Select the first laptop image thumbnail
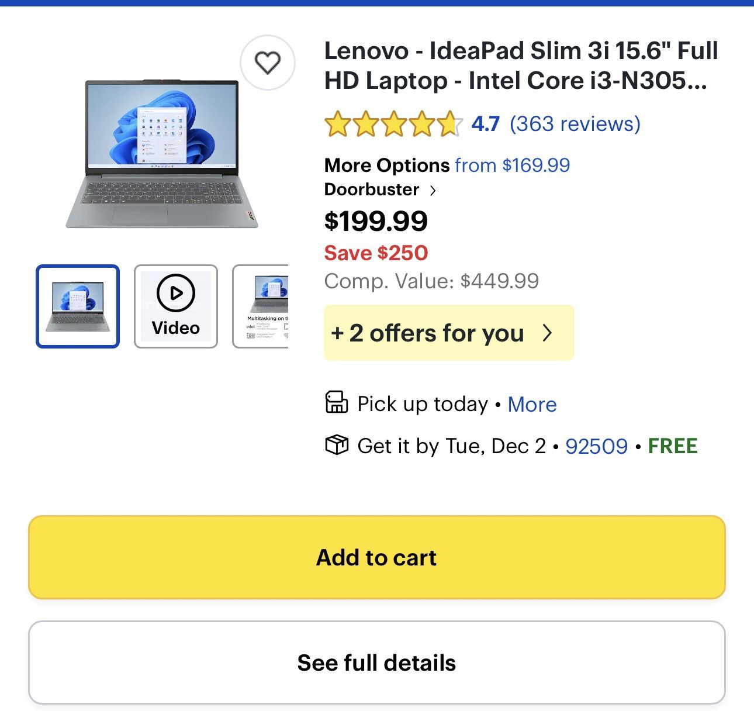The image size is (754, 728). point(78,306)
